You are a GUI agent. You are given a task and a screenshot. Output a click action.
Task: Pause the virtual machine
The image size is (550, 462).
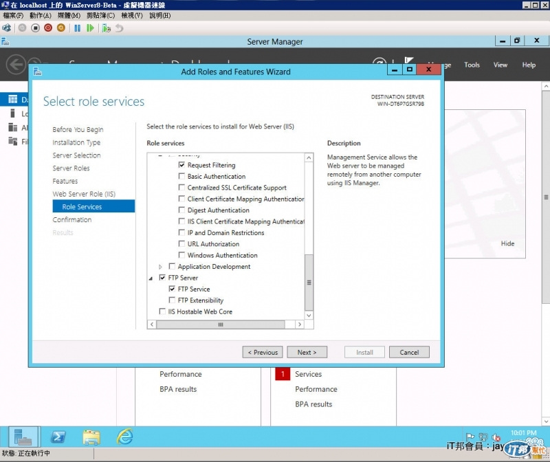click(x=77, y=27)
